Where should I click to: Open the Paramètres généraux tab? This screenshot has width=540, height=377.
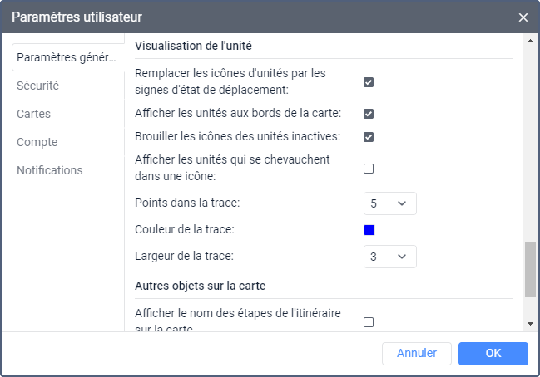[65, 57]
